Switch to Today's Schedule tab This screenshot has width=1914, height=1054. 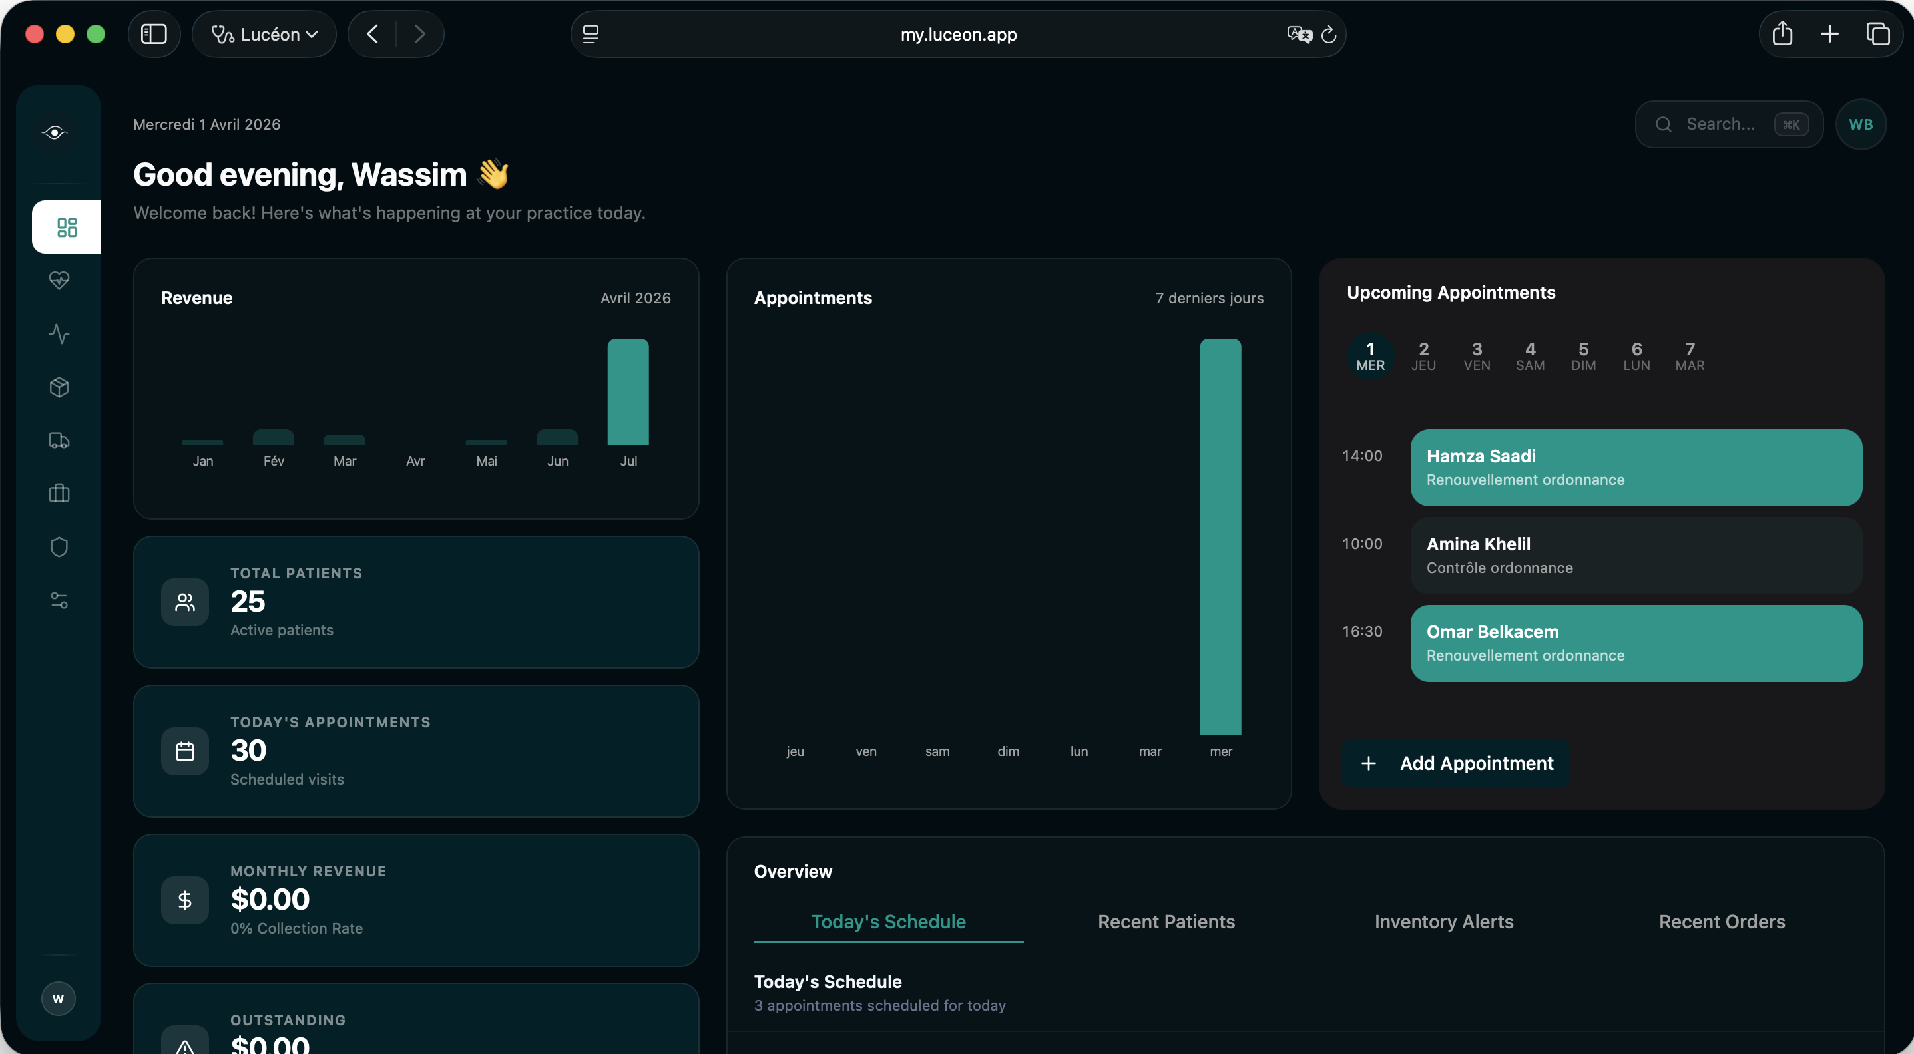tap(889, 921)
